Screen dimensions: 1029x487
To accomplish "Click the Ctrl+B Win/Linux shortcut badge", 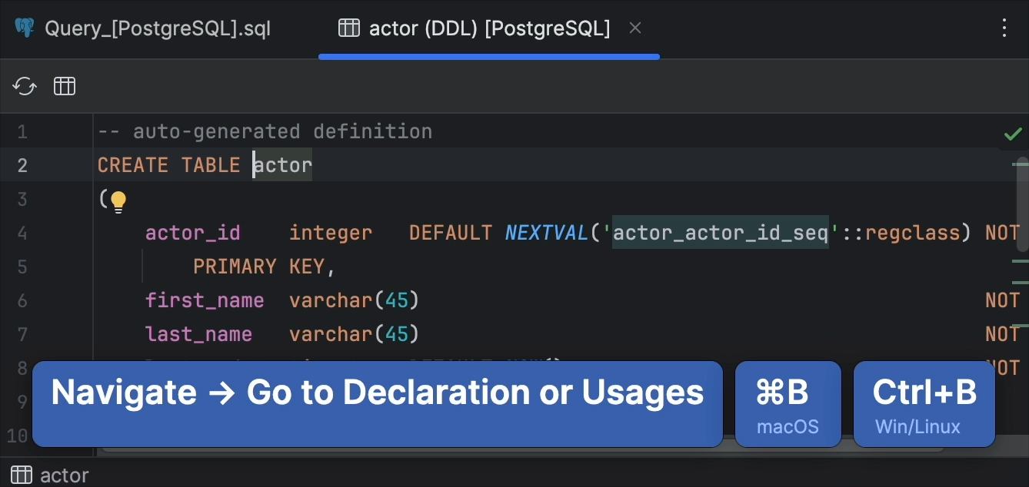I will pos(924,404).
